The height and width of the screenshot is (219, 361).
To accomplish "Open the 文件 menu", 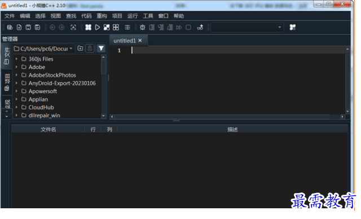I will click(10, 16).
